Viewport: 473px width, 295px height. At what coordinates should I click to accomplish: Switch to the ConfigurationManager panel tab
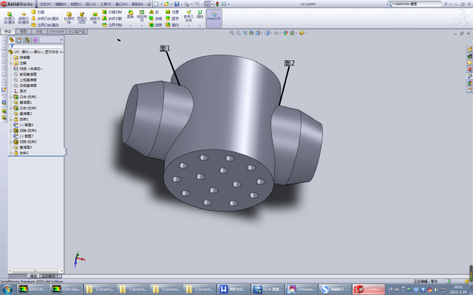pyautogui.click(x=27, y=40)
